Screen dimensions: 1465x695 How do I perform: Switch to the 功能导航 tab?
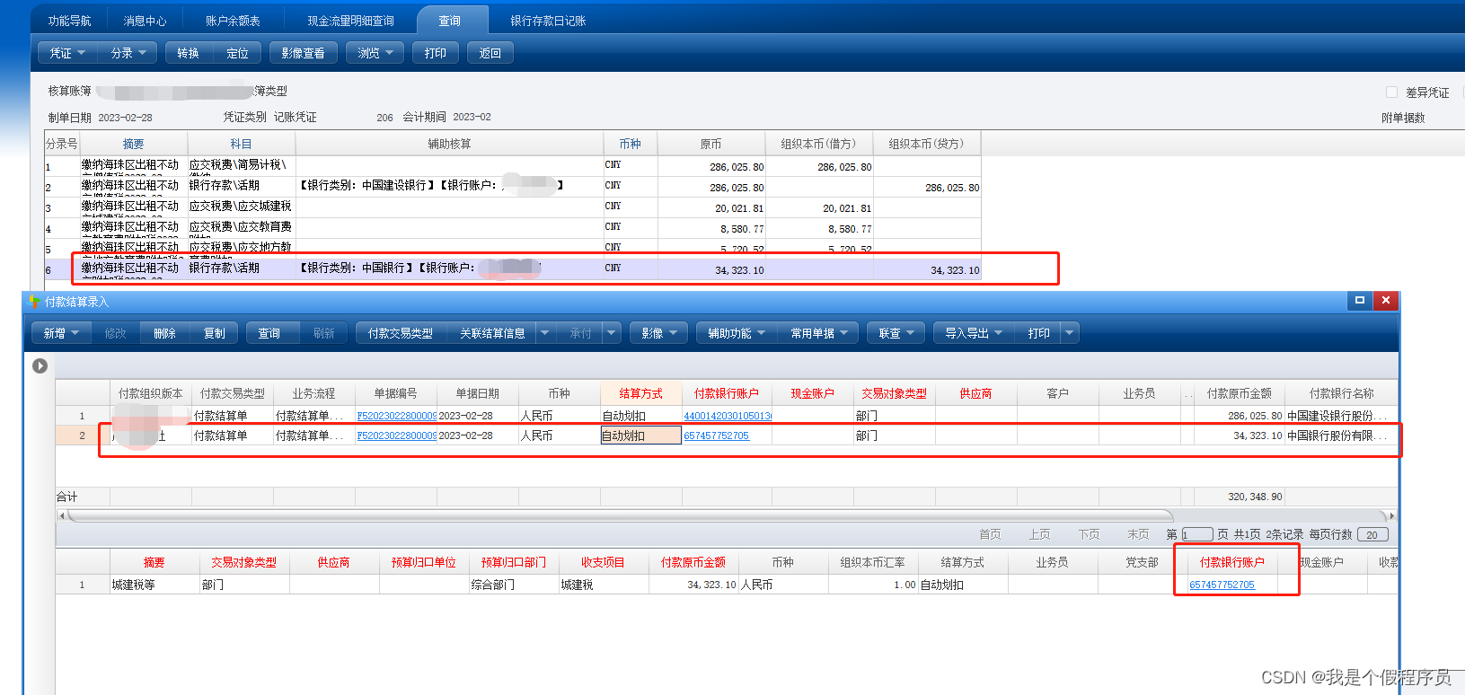(69, 21)
